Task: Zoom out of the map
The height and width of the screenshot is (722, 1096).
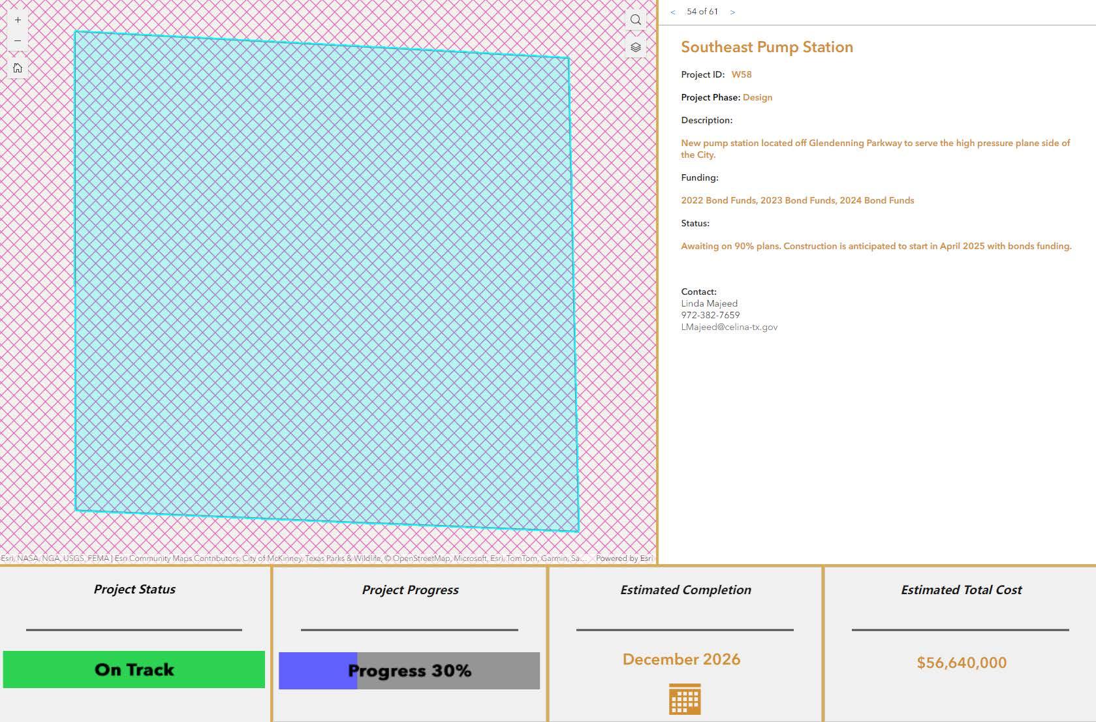Action: [18, 41]
